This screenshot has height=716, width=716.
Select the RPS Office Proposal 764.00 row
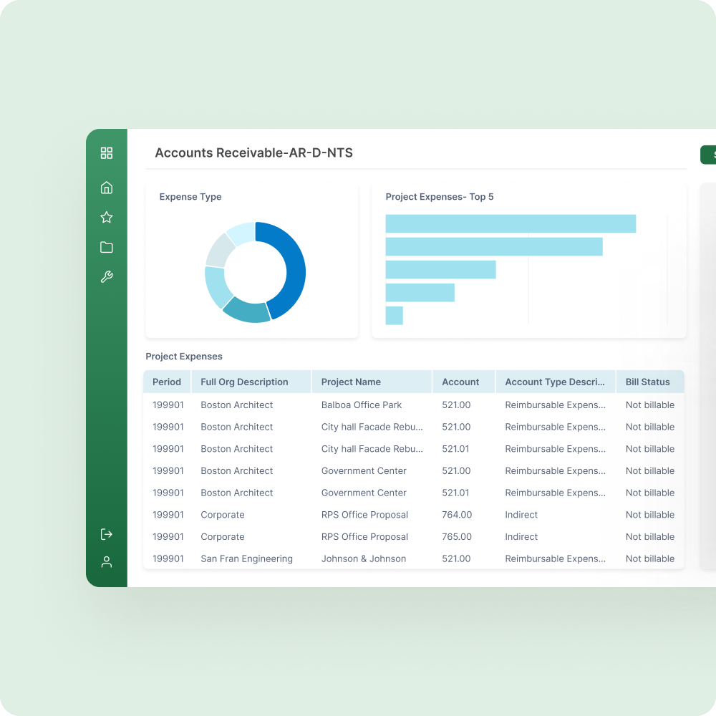[364, 515]
